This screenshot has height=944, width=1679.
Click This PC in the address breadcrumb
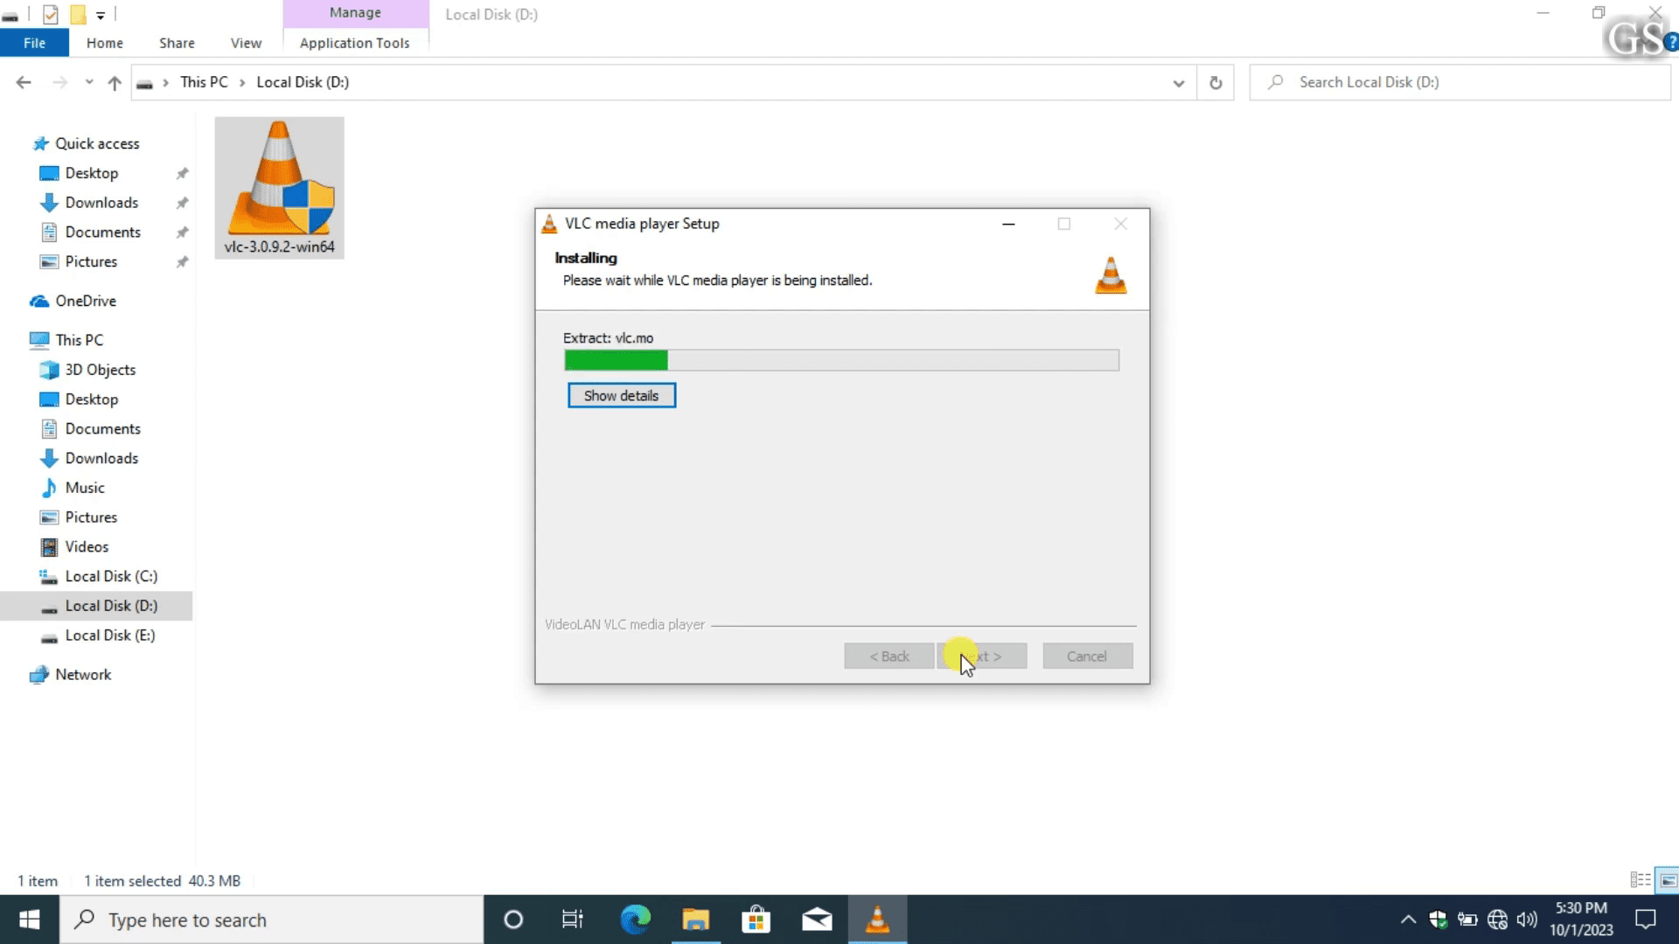204,82
